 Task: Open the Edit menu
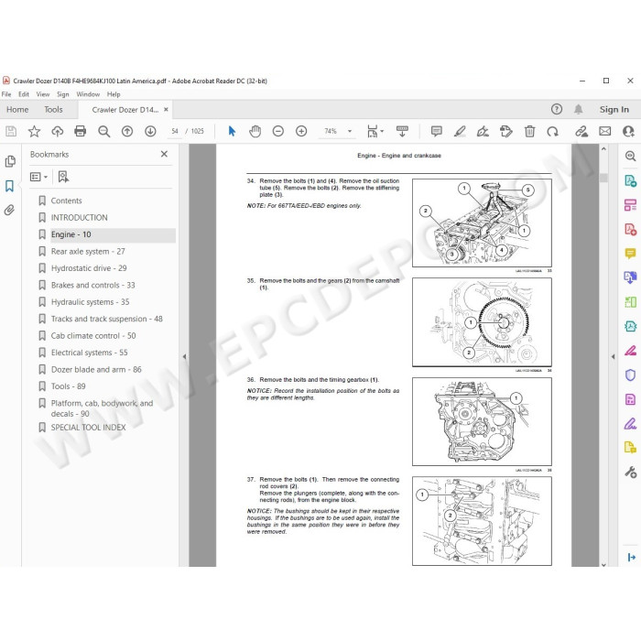tap(24, 94)
